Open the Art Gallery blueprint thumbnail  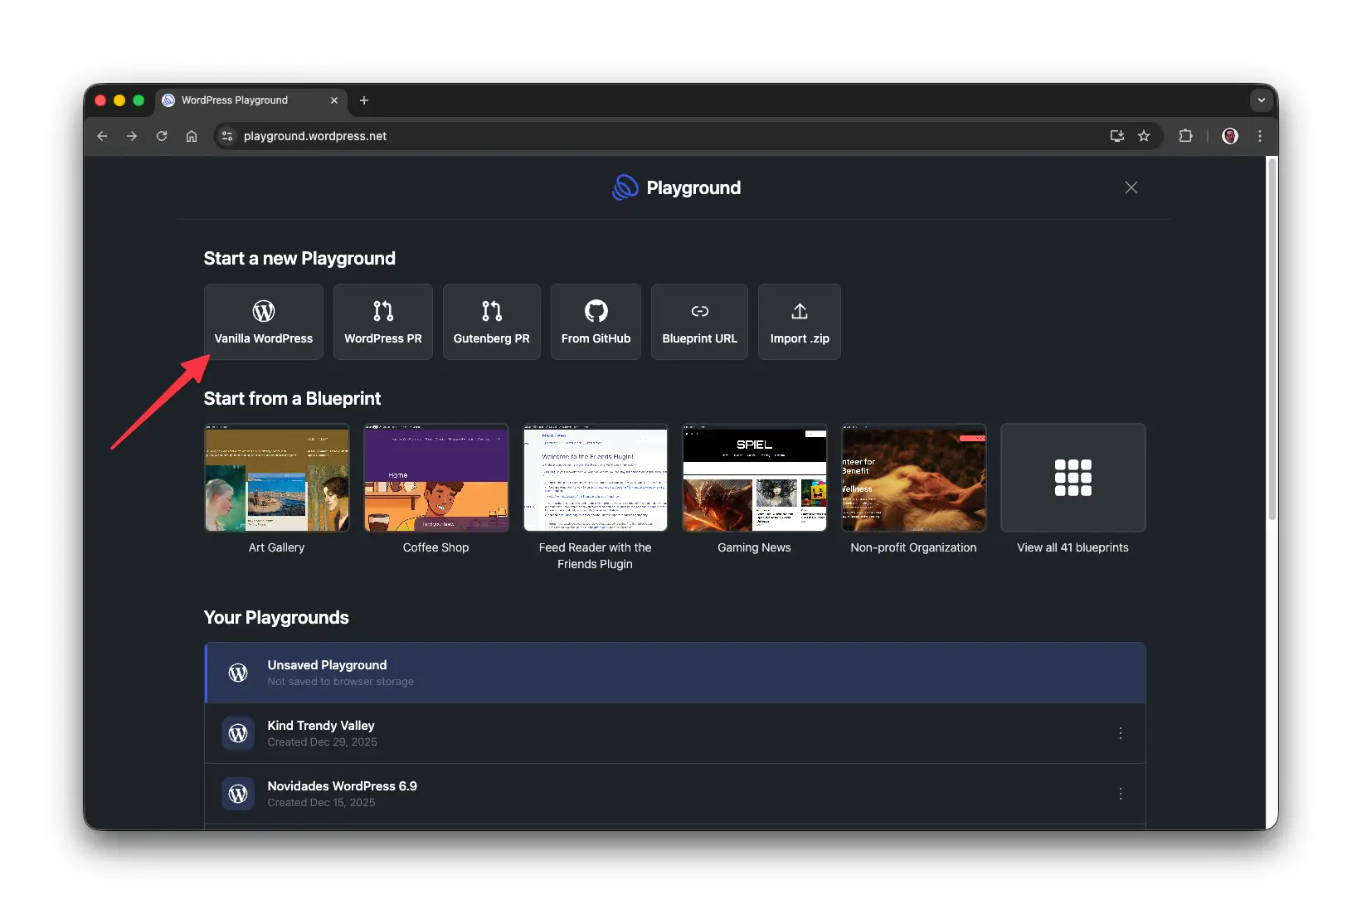tap(276, 478)
